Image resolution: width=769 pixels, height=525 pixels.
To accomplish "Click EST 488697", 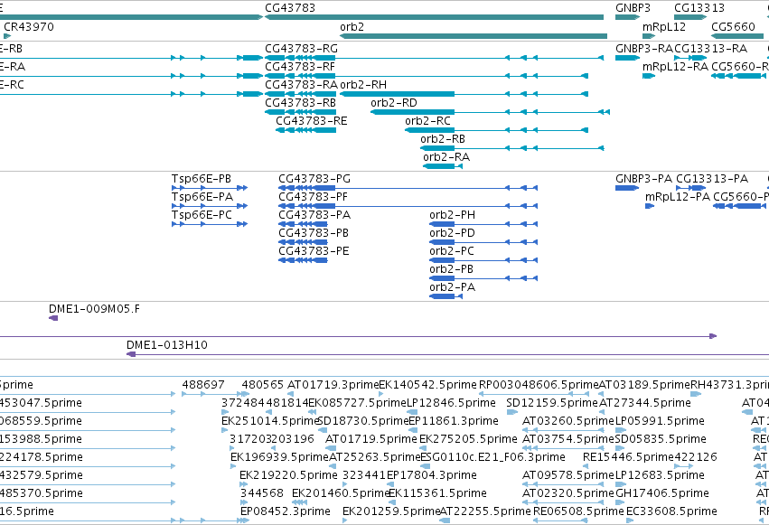I will (x=203, y=385).
